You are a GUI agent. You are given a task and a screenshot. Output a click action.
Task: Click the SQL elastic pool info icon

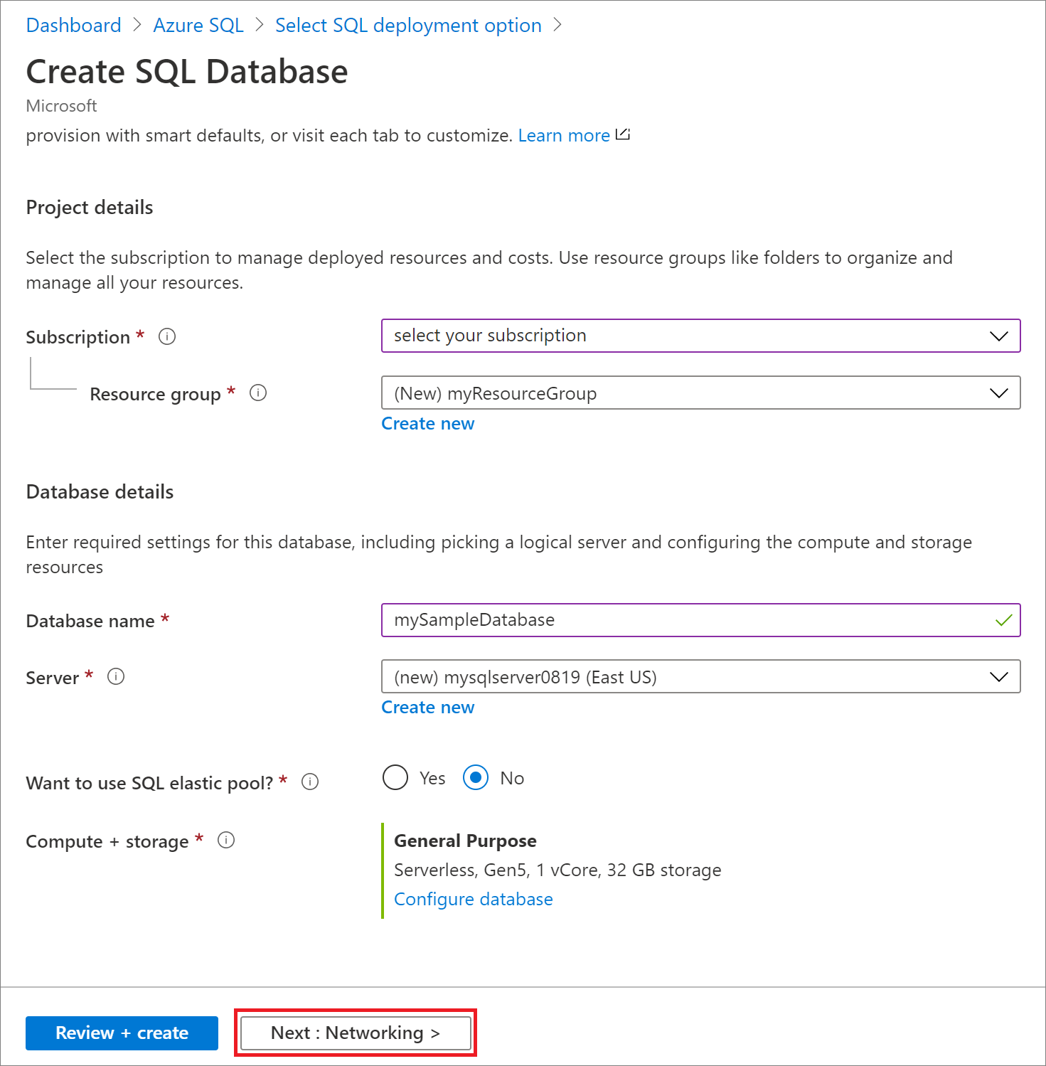tap(310, 782)
